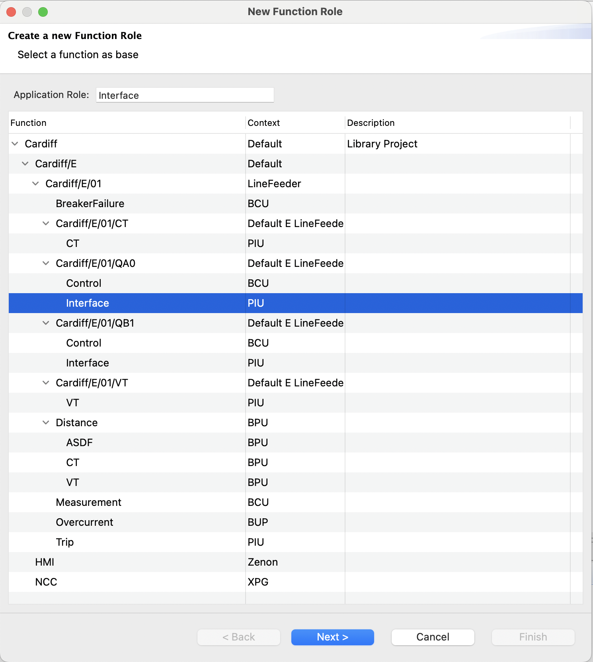This screenshot has width=593, height=662.
Task: Click the Cancel button
Action: click(x=433, y=637)
